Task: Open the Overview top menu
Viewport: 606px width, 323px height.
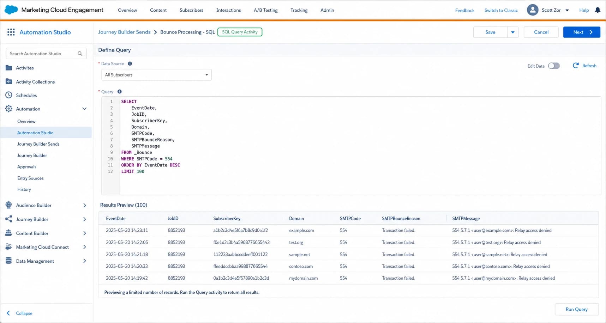Action: click(127, 10)
